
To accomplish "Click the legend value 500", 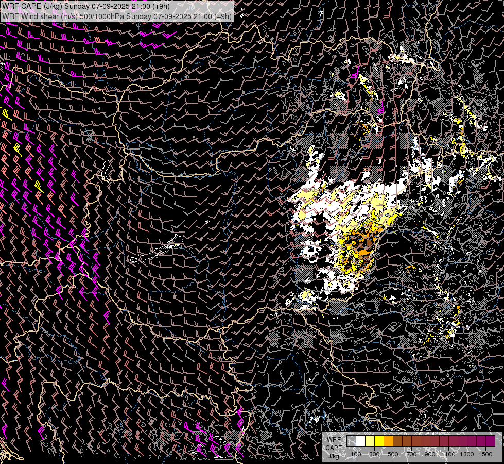I will coord(393,454).
